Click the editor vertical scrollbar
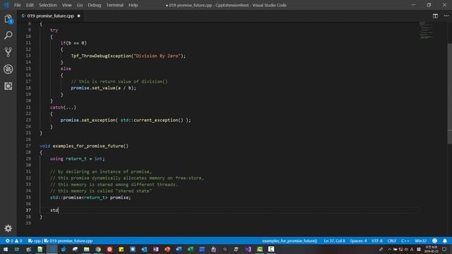 click(449, 94)
